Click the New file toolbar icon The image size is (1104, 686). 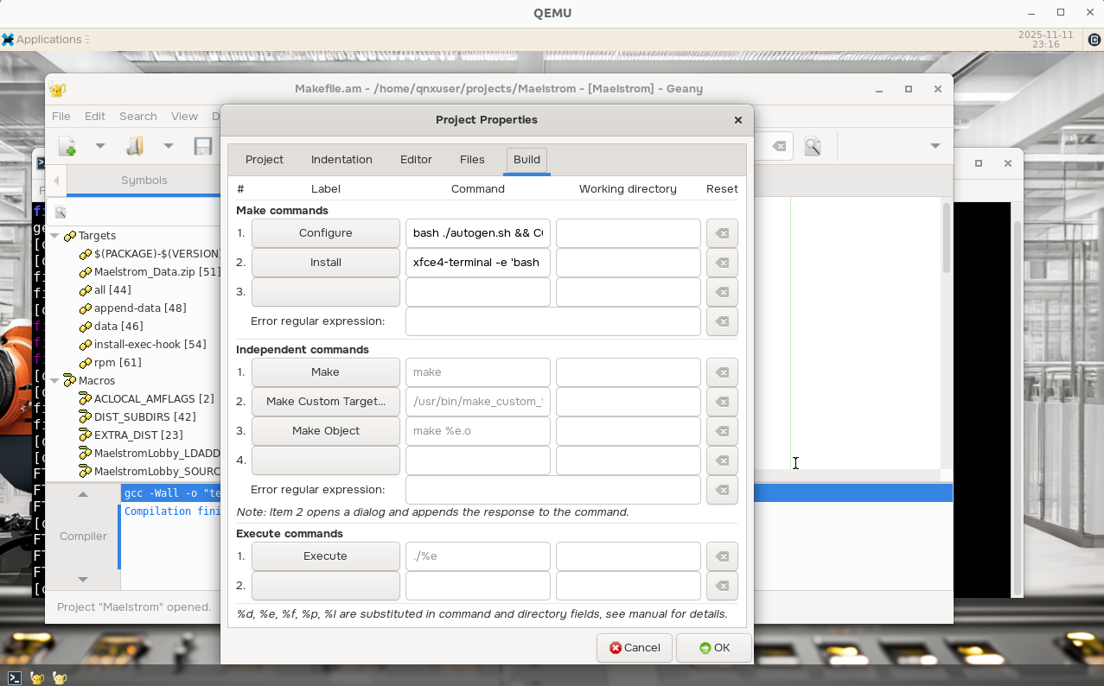point(67,146)
